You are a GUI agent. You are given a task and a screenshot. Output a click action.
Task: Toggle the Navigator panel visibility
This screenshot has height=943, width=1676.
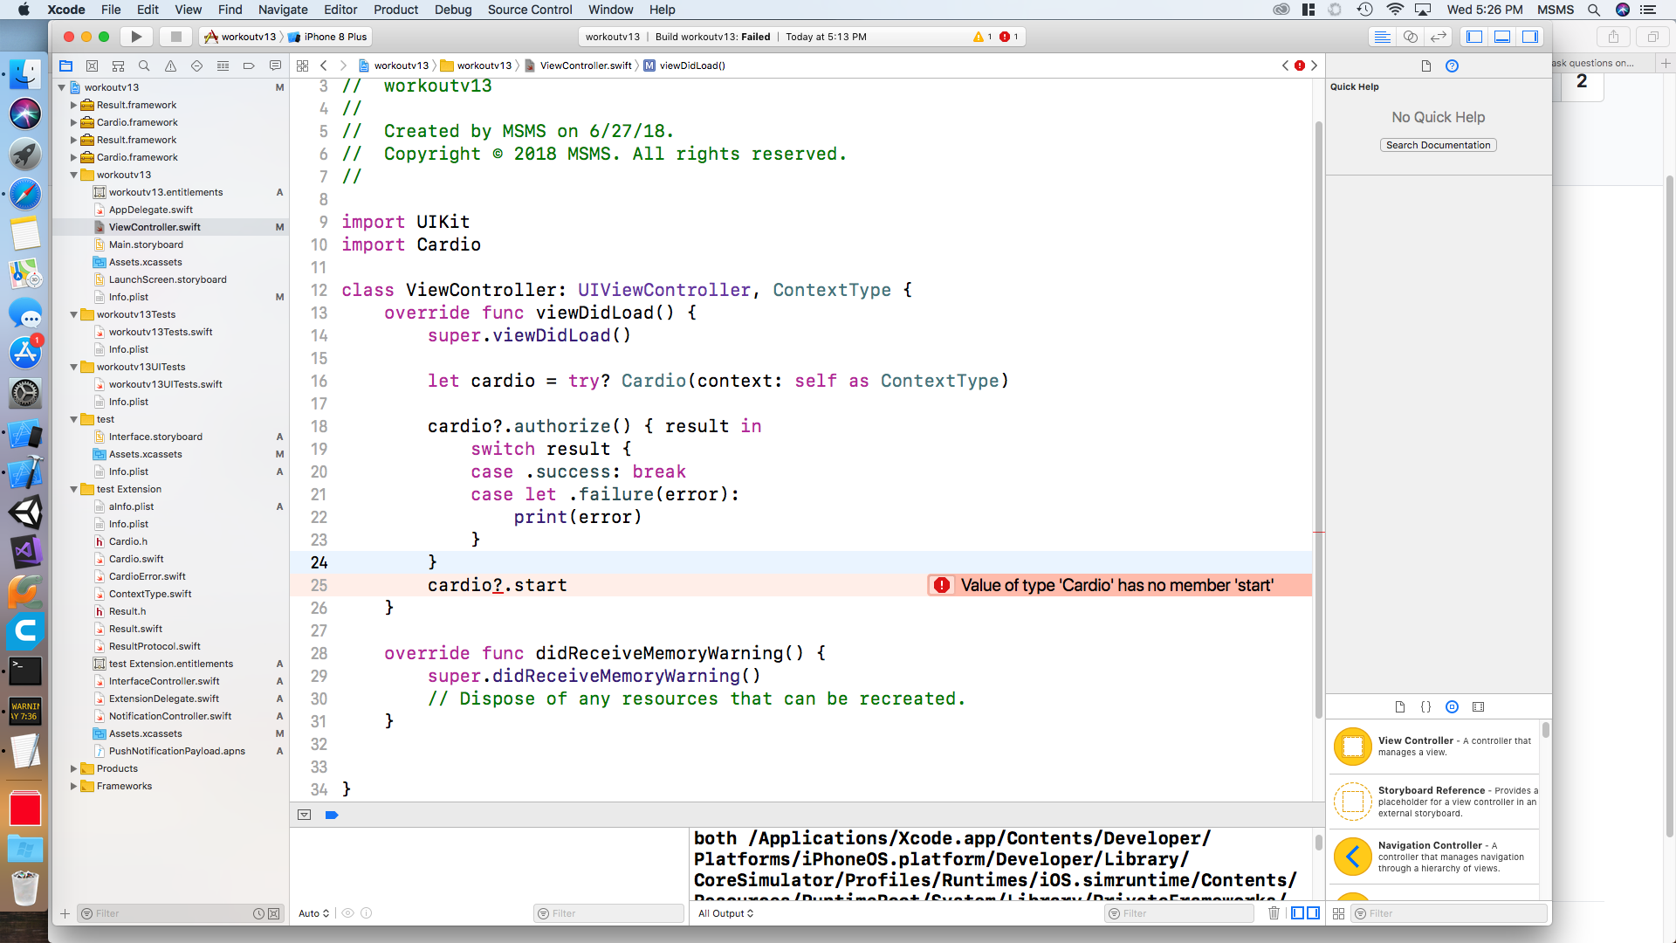pos(1474,37)
